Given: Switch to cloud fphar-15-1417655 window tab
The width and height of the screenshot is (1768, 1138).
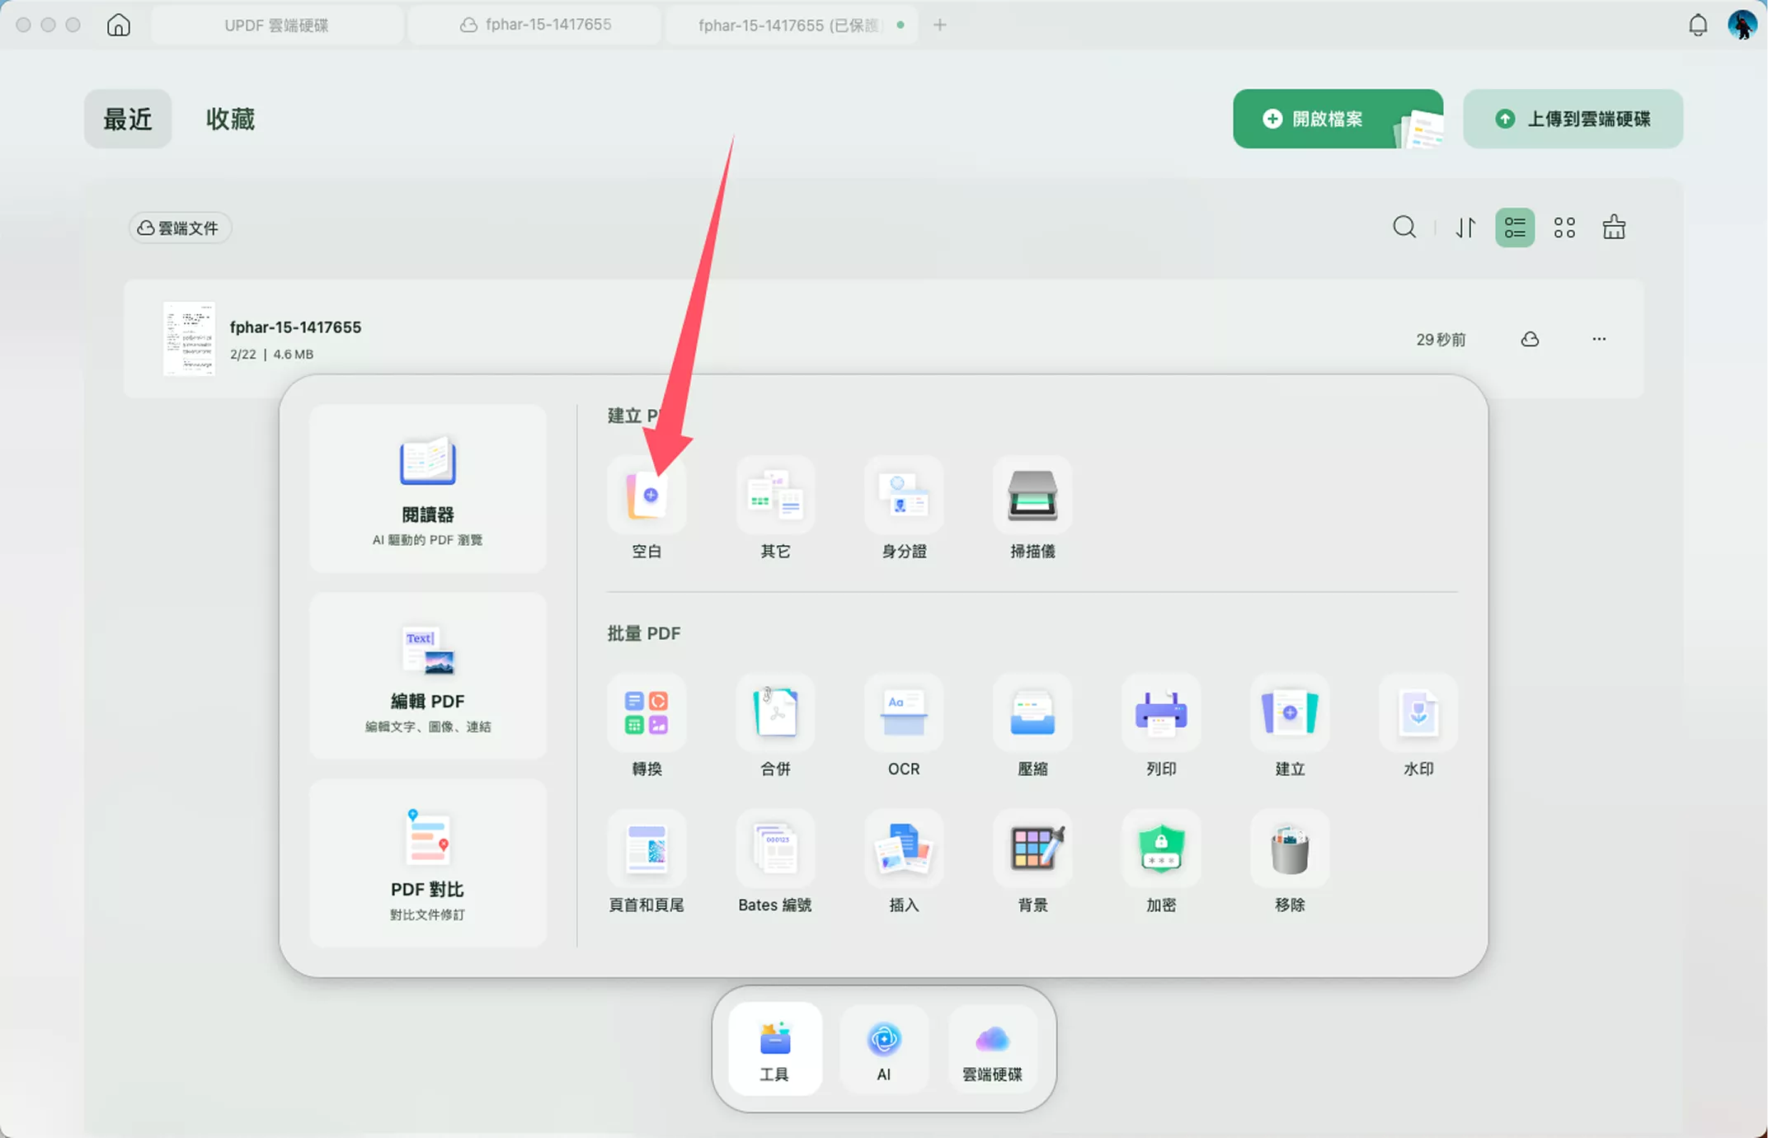Looking at the screenshot, I should click(x=536, y=25).
